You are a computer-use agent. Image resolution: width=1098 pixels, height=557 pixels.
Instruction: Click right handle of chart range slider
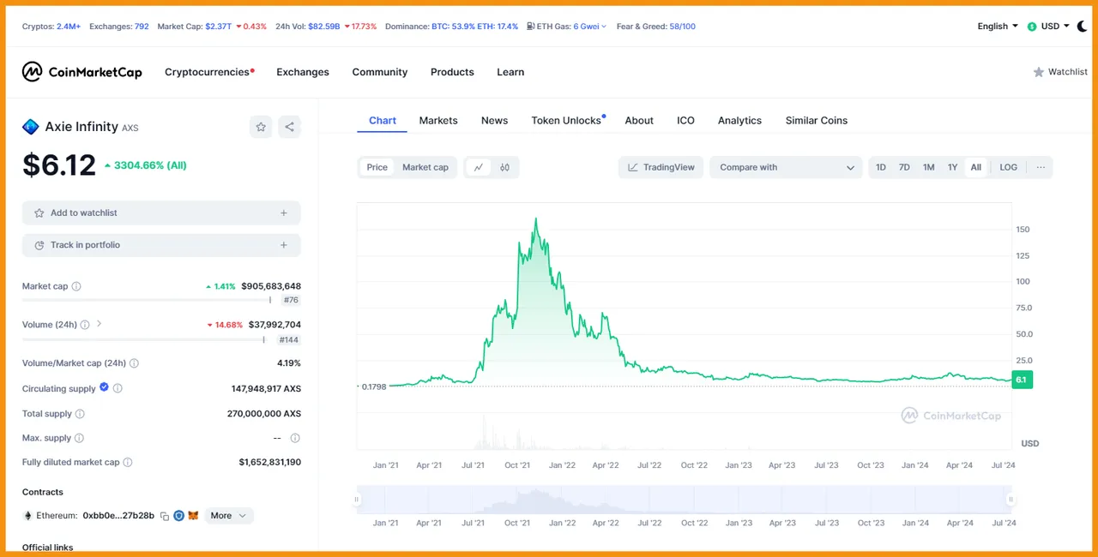click(1011, 499)
